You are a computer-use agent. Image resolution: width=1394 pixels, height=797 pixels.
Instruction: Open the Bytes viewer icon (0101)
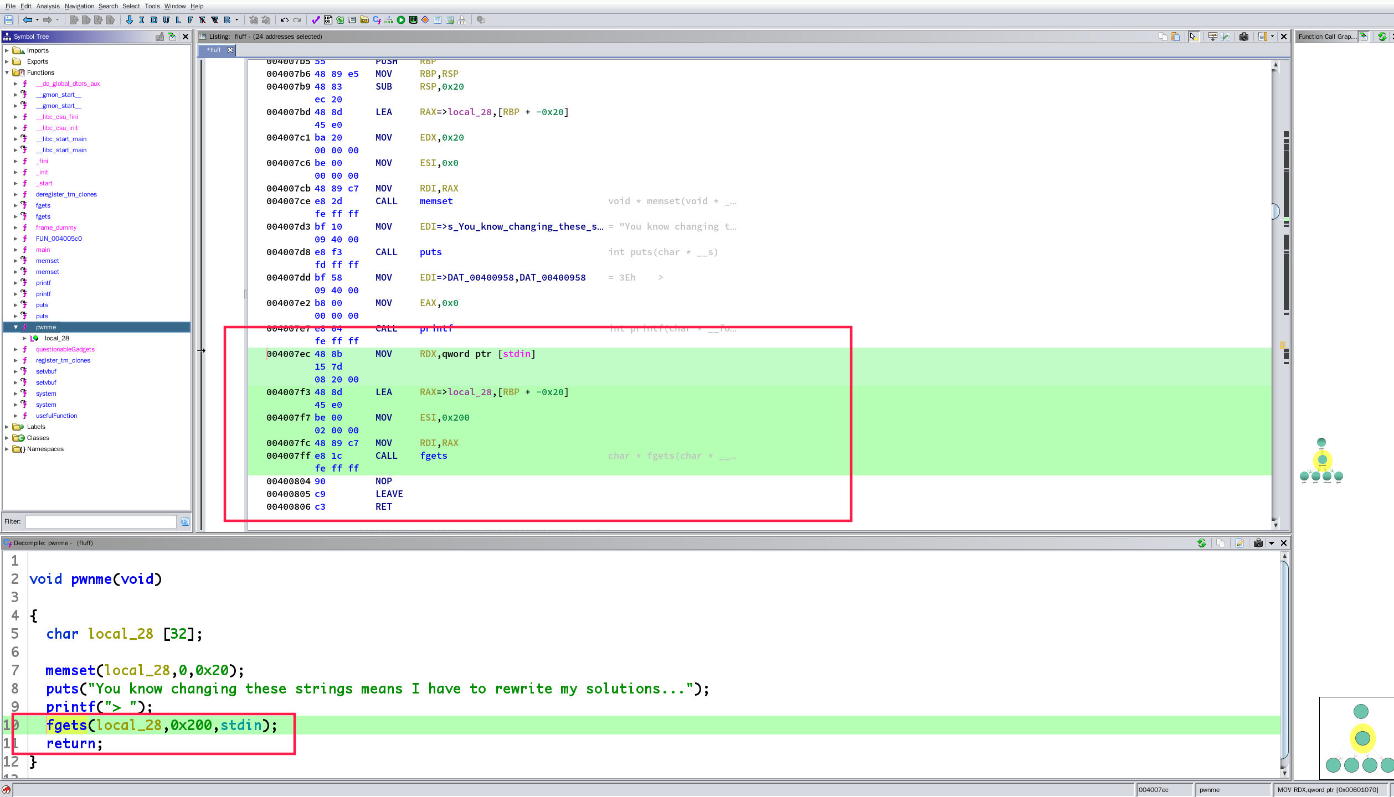click(x=328, y=20)
